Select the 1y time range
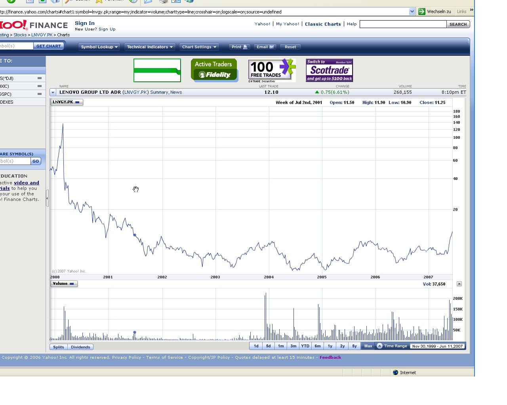Screen dimensions: 507x405 [330, 346]
